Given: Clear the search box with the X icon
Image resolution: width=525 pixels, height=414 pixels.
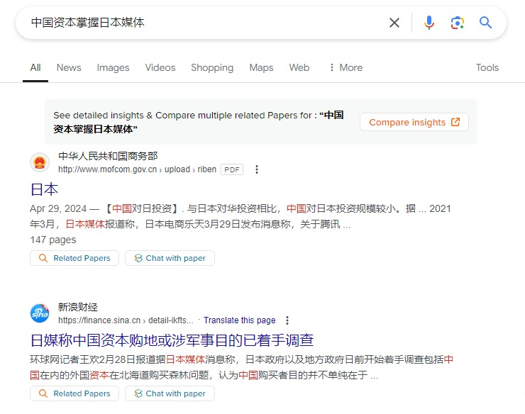Looking at the screenshot, I should [x=394, y=23].
